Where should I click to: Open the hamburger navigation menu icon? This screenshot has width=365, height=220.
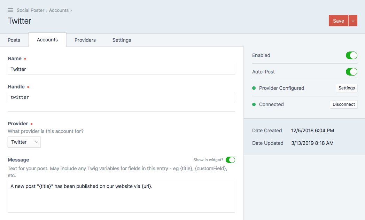point(10,10)
